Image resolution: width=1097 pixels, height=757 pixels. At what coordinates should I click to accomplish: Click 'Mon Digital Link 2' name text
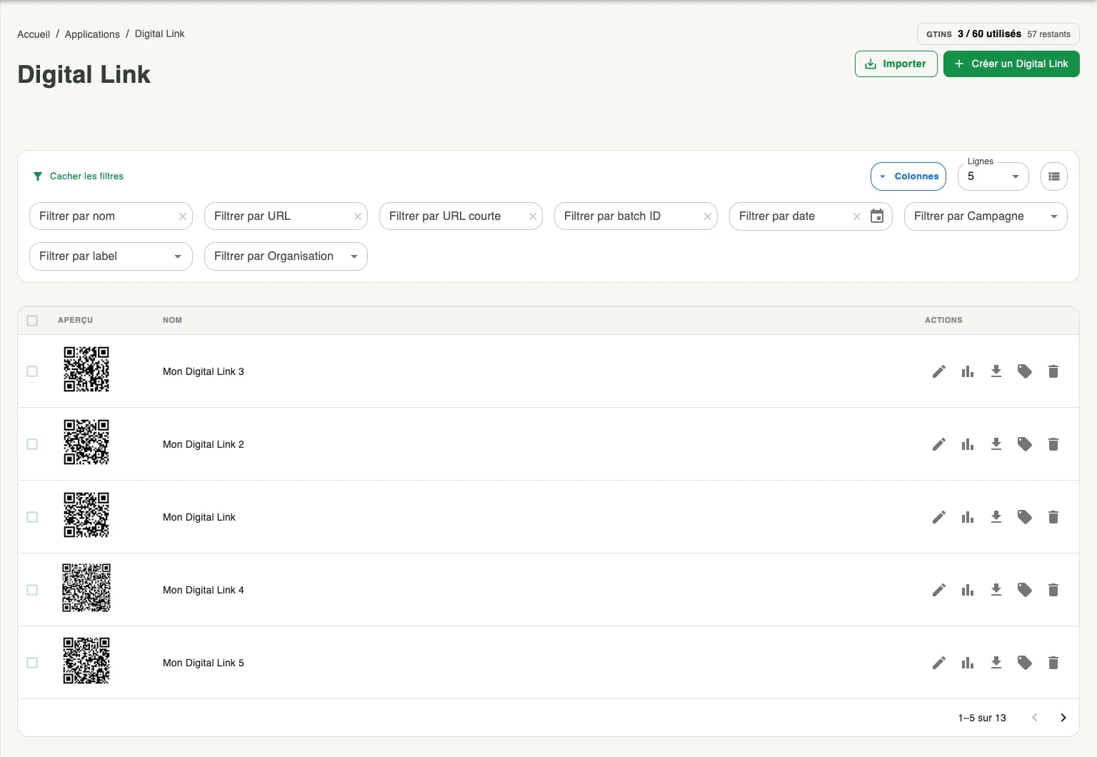pos(204,444)
